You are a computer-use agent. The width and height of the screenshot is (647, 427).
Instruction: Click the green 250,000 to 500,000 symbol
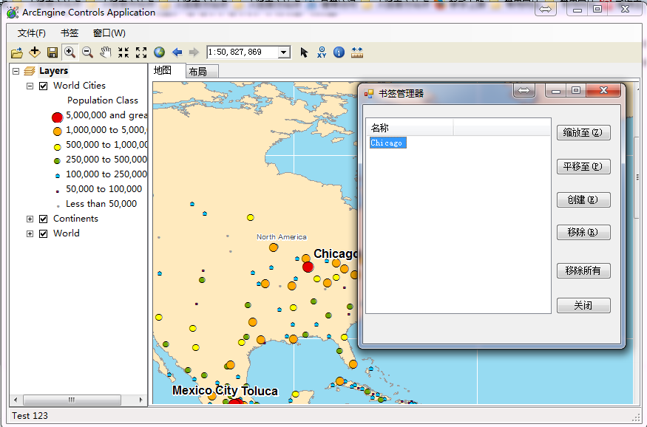[x=58, y=161]
